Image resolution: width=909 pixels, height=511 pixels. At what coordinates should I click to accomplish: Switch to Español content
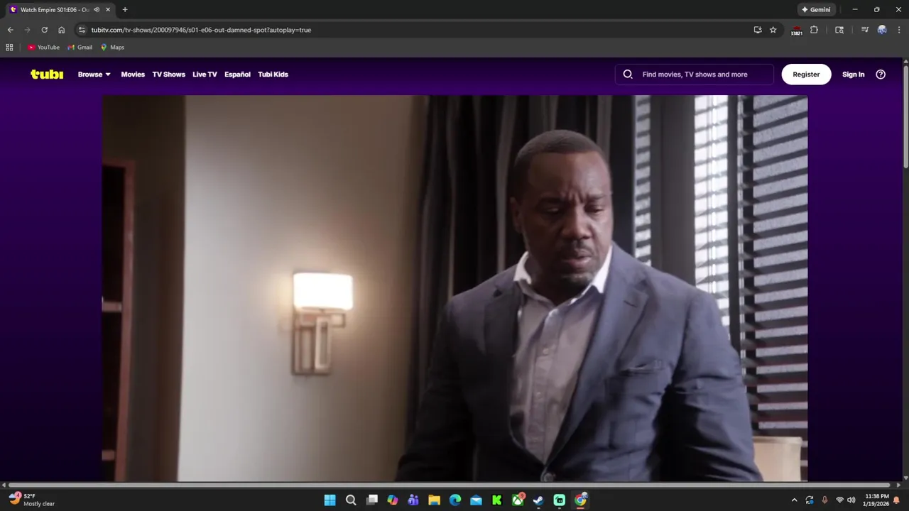click(x=237, y=75)
